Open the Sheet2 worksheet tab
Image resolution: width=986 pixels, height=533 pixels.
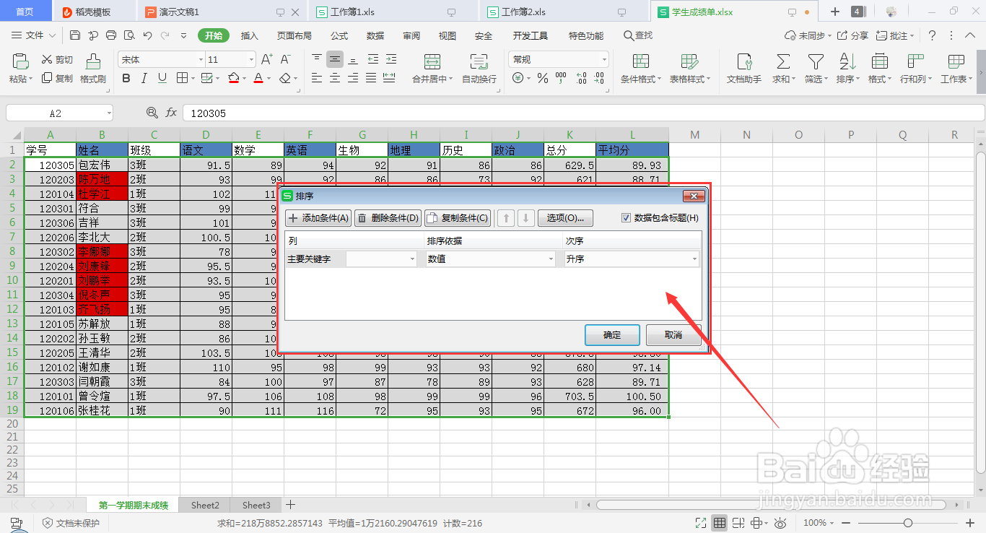(x=205, y=505)
